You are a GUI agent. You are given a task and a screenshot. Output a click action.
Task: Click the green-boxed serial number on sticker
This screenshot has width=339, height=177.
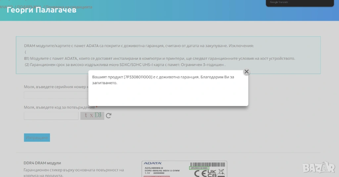point(199,168)
